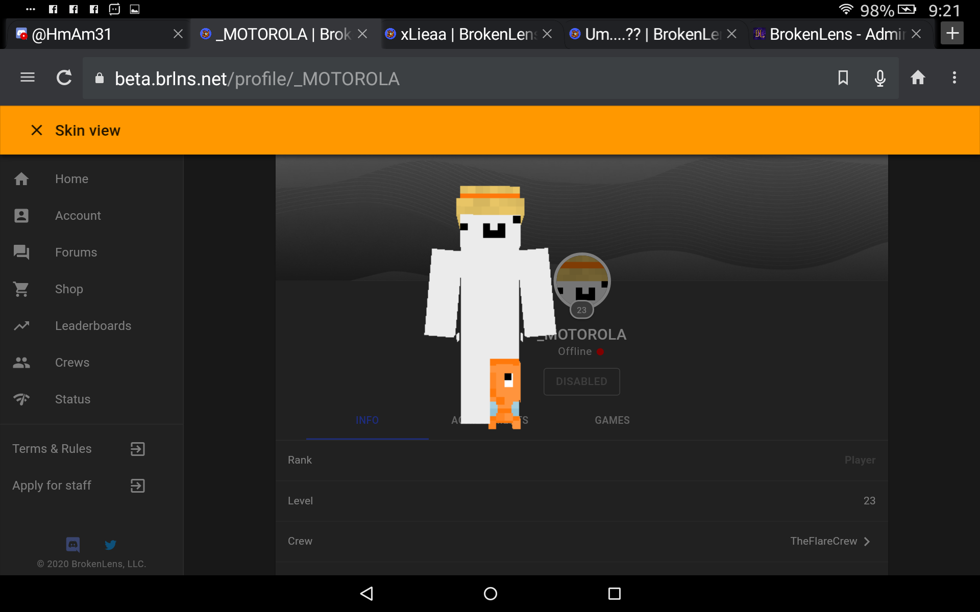Click the level 23 badge on avatar
980x612 pixels.
[582, 310]
